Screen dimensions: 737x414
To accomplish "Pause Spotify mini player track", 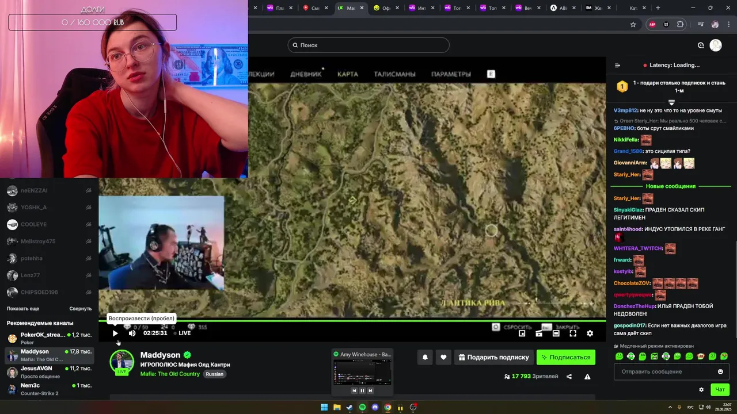I will click(362, 390).
